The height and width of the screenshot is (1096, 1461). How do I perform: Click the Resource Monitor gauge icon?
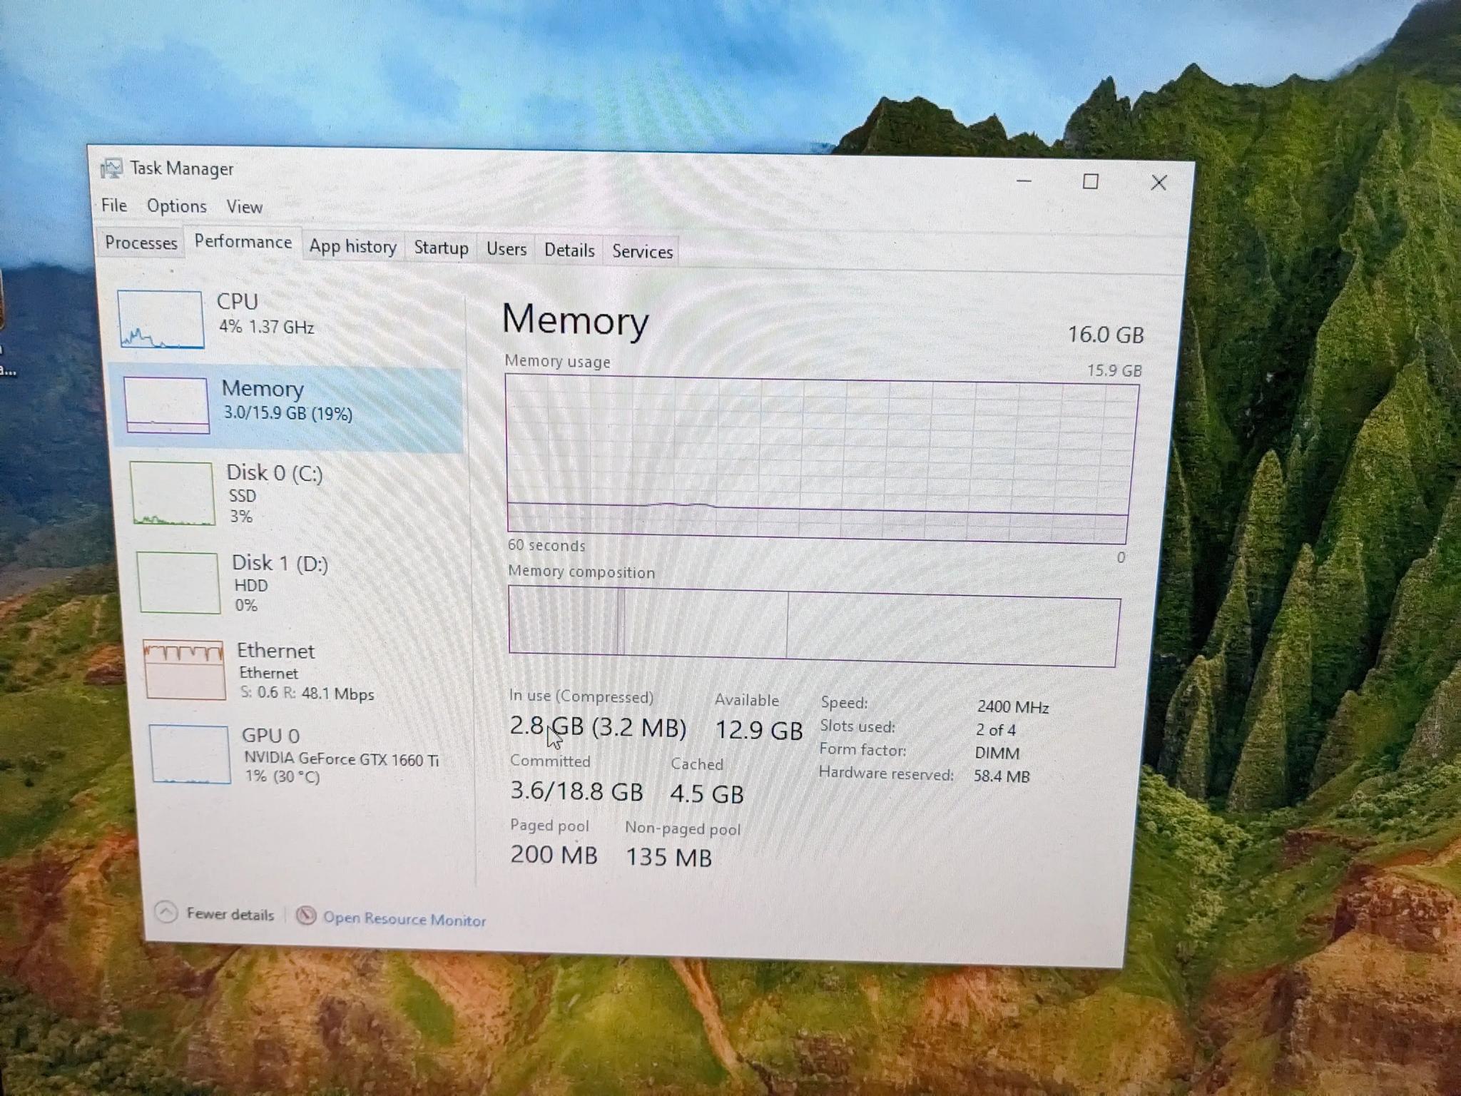click(306, 915)
